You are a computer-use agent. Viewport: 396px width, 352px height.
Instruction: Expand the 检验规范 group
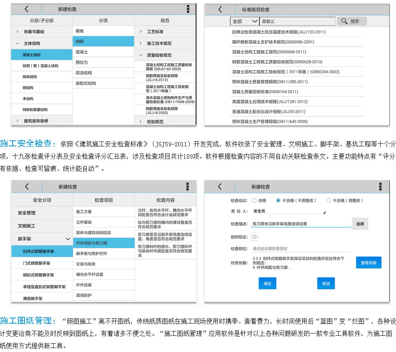tap(141, 121)
